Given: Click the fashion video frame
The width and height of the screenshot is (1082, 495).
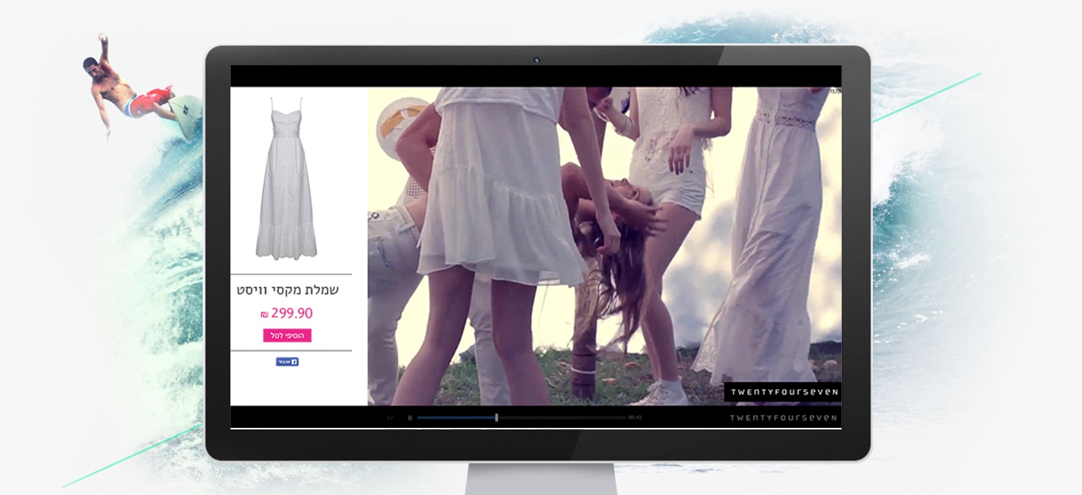Looking at the screenshot, I should [604, 246].
